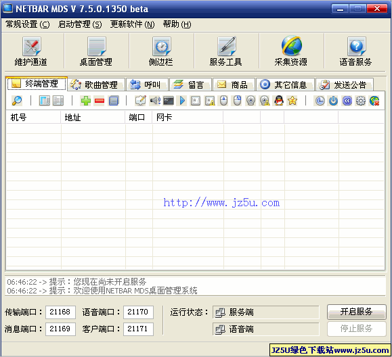The height and width of the screenshot is (357, 392).
Task: Click the red minus remove icon
Action: [100, 101]
